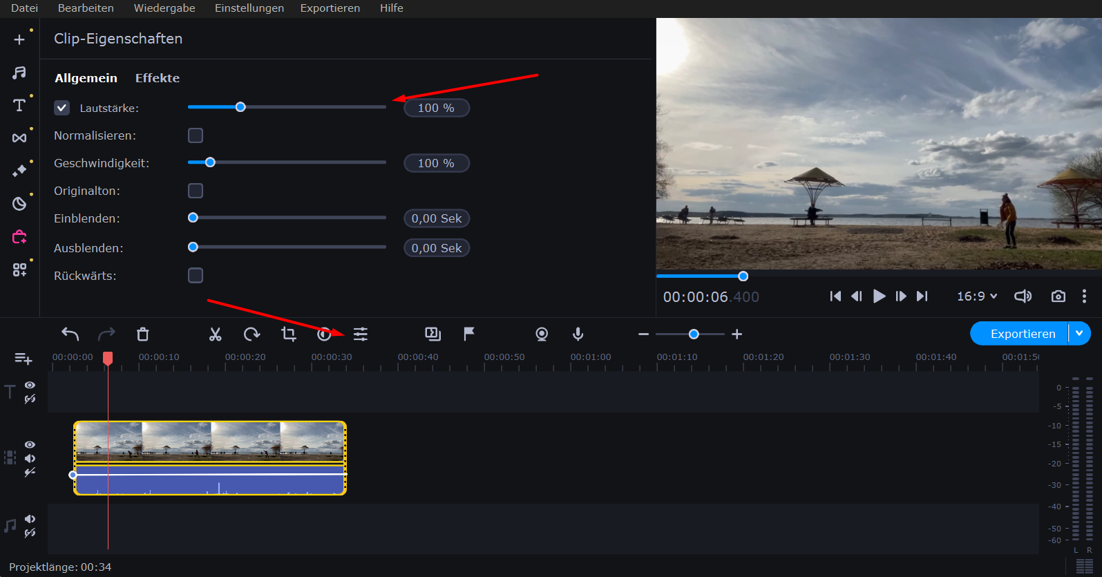This screenshot has height=577, width=1102.
Task: Add a track in timeline
Action: (x=23, y=359)
